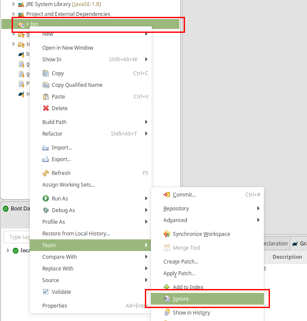Open the Properties menu entry

[55, 306]
